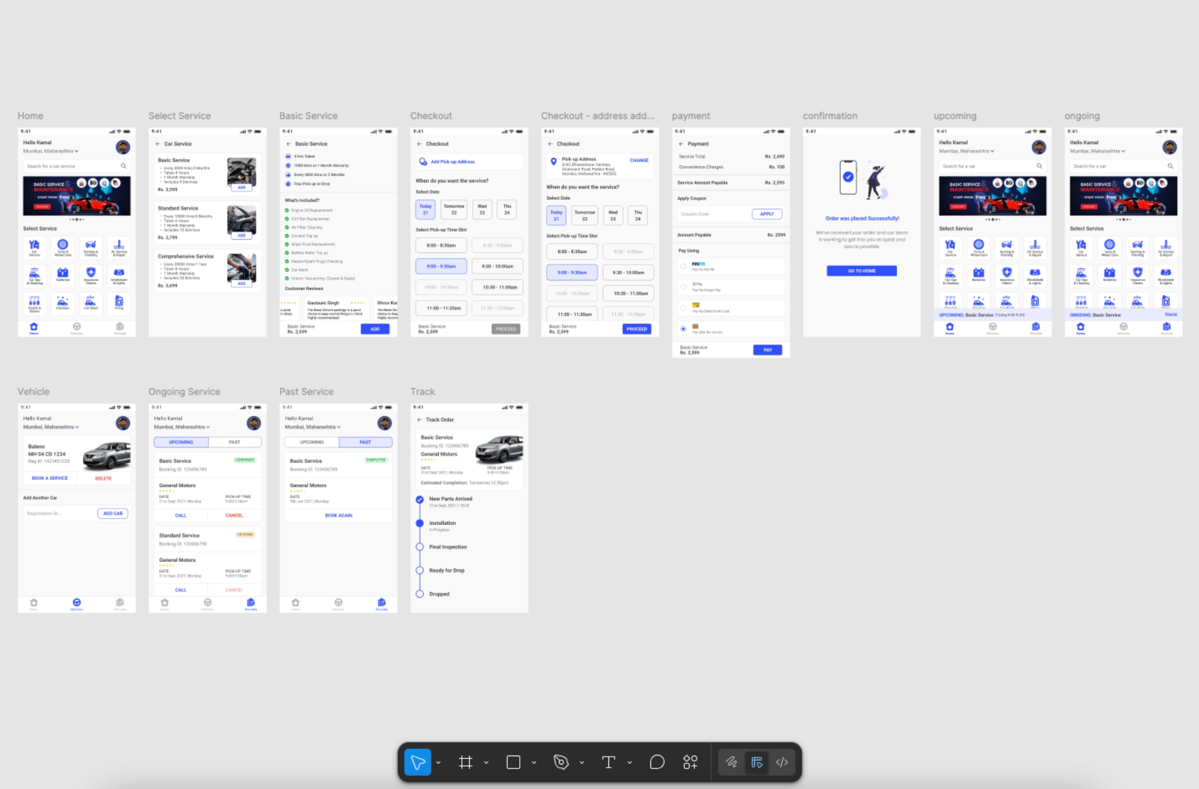Switch to Draw mode
The height and width of the screenshot is (789, 1199).
tap(732, 762)
